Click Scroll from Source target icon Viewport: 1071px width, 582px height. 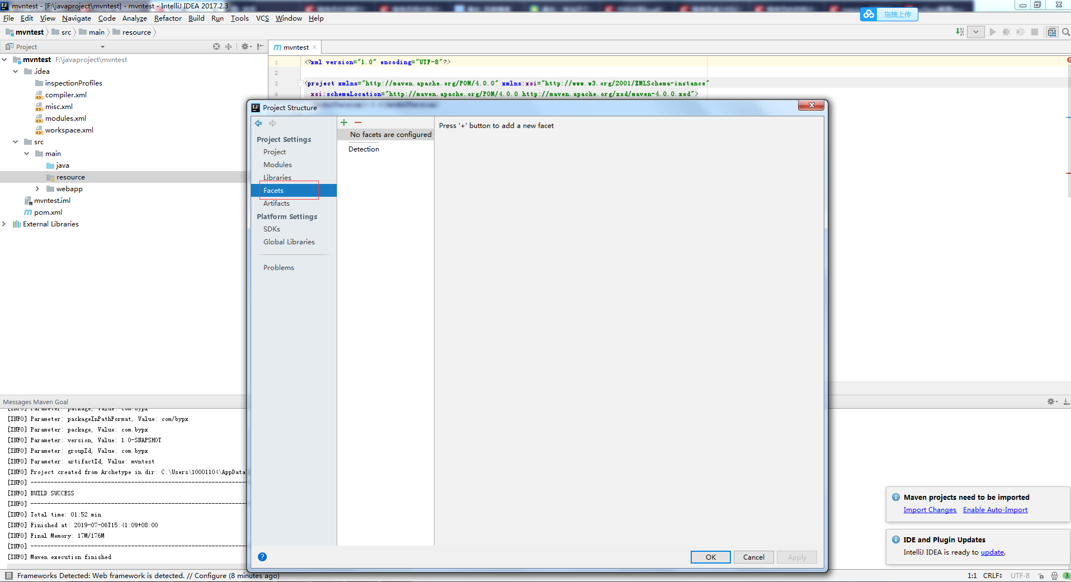click(x=216, y=46)
